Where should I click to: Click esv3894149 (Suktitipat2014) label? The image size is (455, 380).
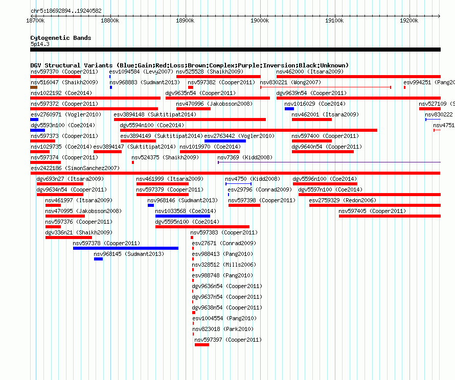tap(162, 136)
